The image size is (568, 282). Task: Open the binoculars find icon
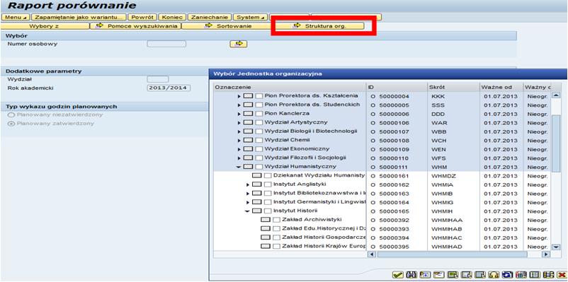pyautogui.click(x=411, y=275)
